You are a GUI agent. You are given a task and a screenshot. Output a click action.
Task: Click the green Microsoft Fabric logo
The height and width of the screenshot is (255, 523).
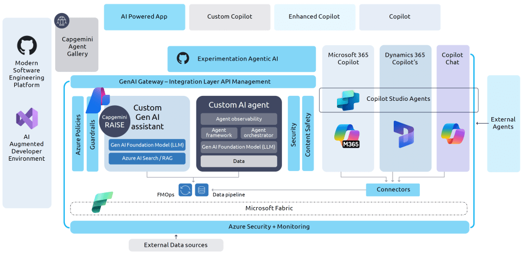pos(103,201)
